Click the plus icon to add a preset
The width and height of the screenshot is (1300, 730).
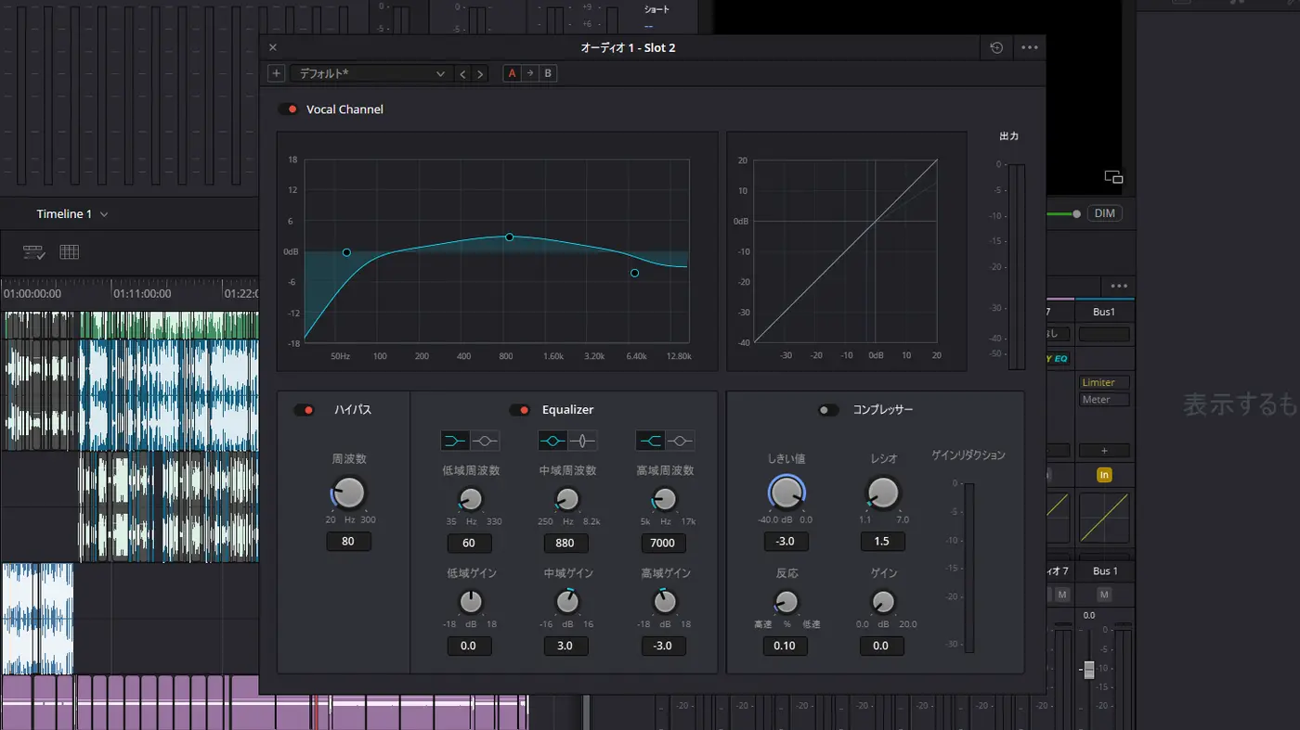[x=276, y=73]
